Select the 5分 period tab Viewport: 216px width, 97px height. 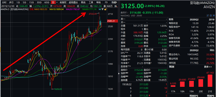pos(25,2)
